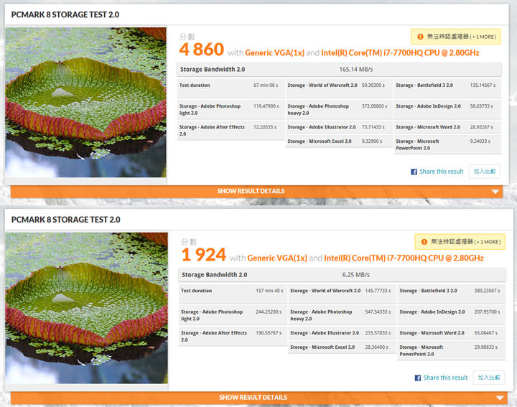The image size is (517, 407).
Task: Click the lily pad thumbnail of the 4860 result
Action: [85, 103]
